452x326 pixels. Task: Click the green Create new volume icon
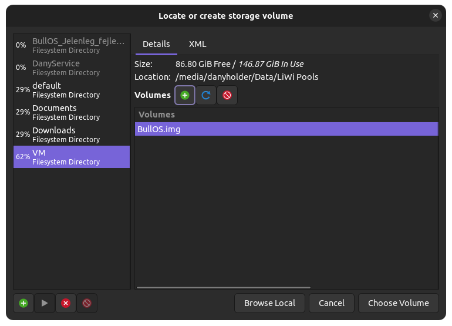[185, 95]
